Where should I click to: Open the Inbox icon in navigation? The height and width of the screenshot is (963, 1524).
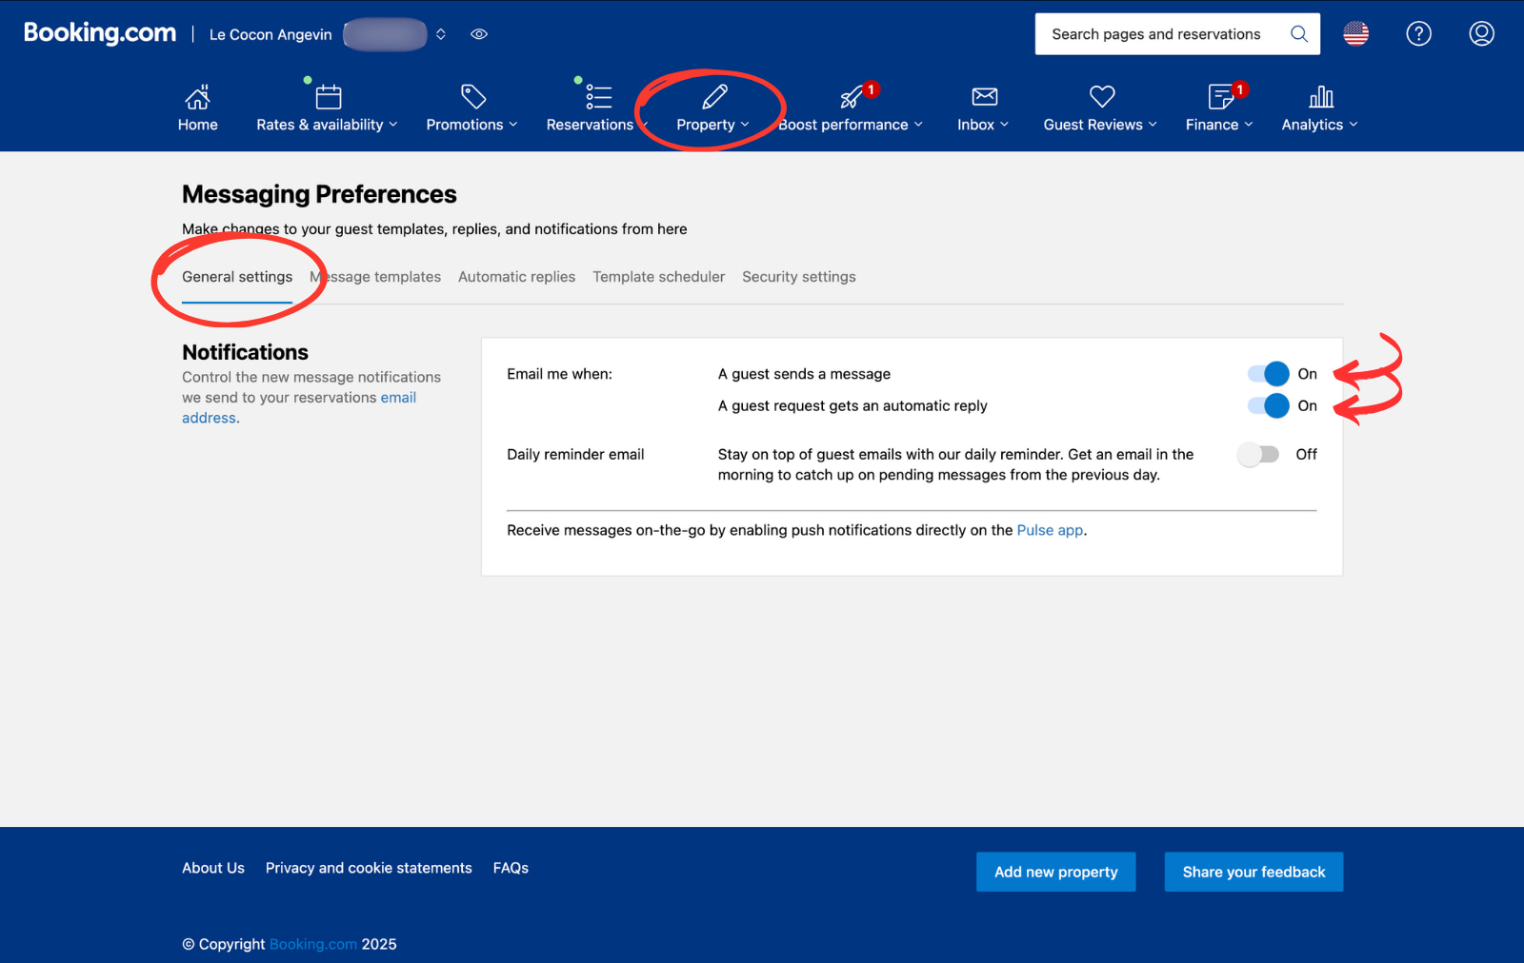click(x=982, y=96)
